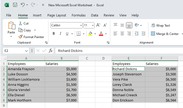Click the Cut scissors icon

pos(20,23)
